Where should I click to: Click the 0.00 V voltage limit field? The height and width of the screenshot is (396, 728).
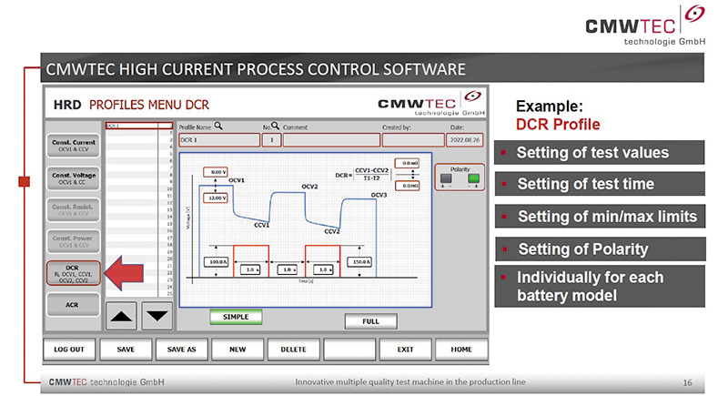pos(216,172)
